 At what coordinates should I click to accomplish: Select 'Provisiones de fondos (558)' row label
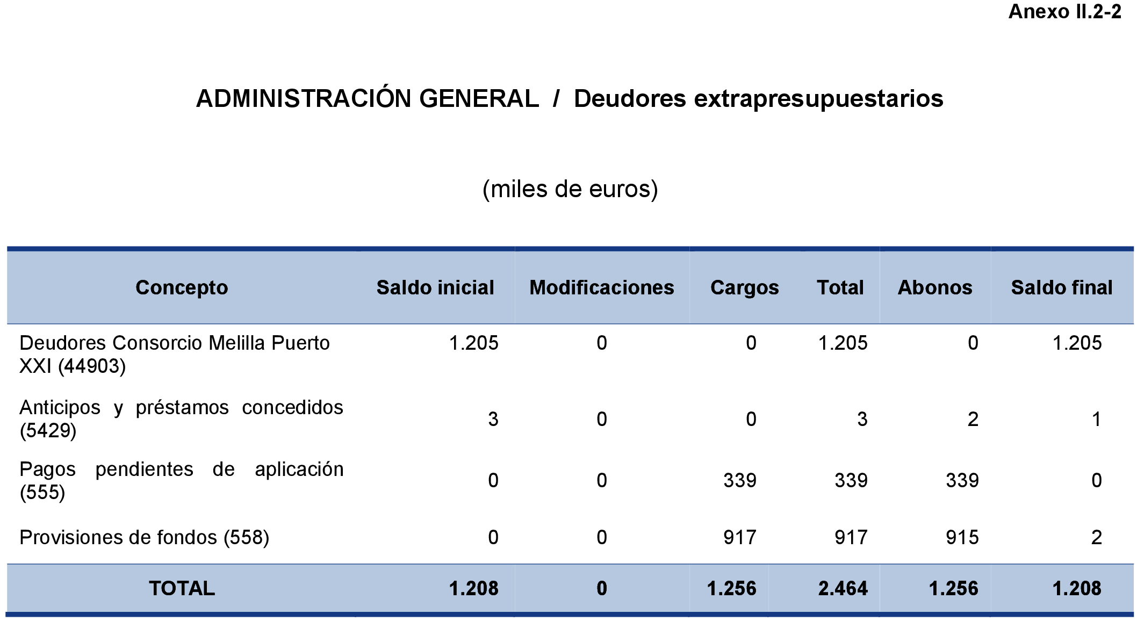click(x=144, y=538)
